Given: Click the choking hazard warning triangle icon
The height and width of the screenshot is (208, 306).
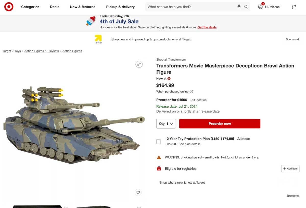Looking at the screenshot, I should pos(159,157).
